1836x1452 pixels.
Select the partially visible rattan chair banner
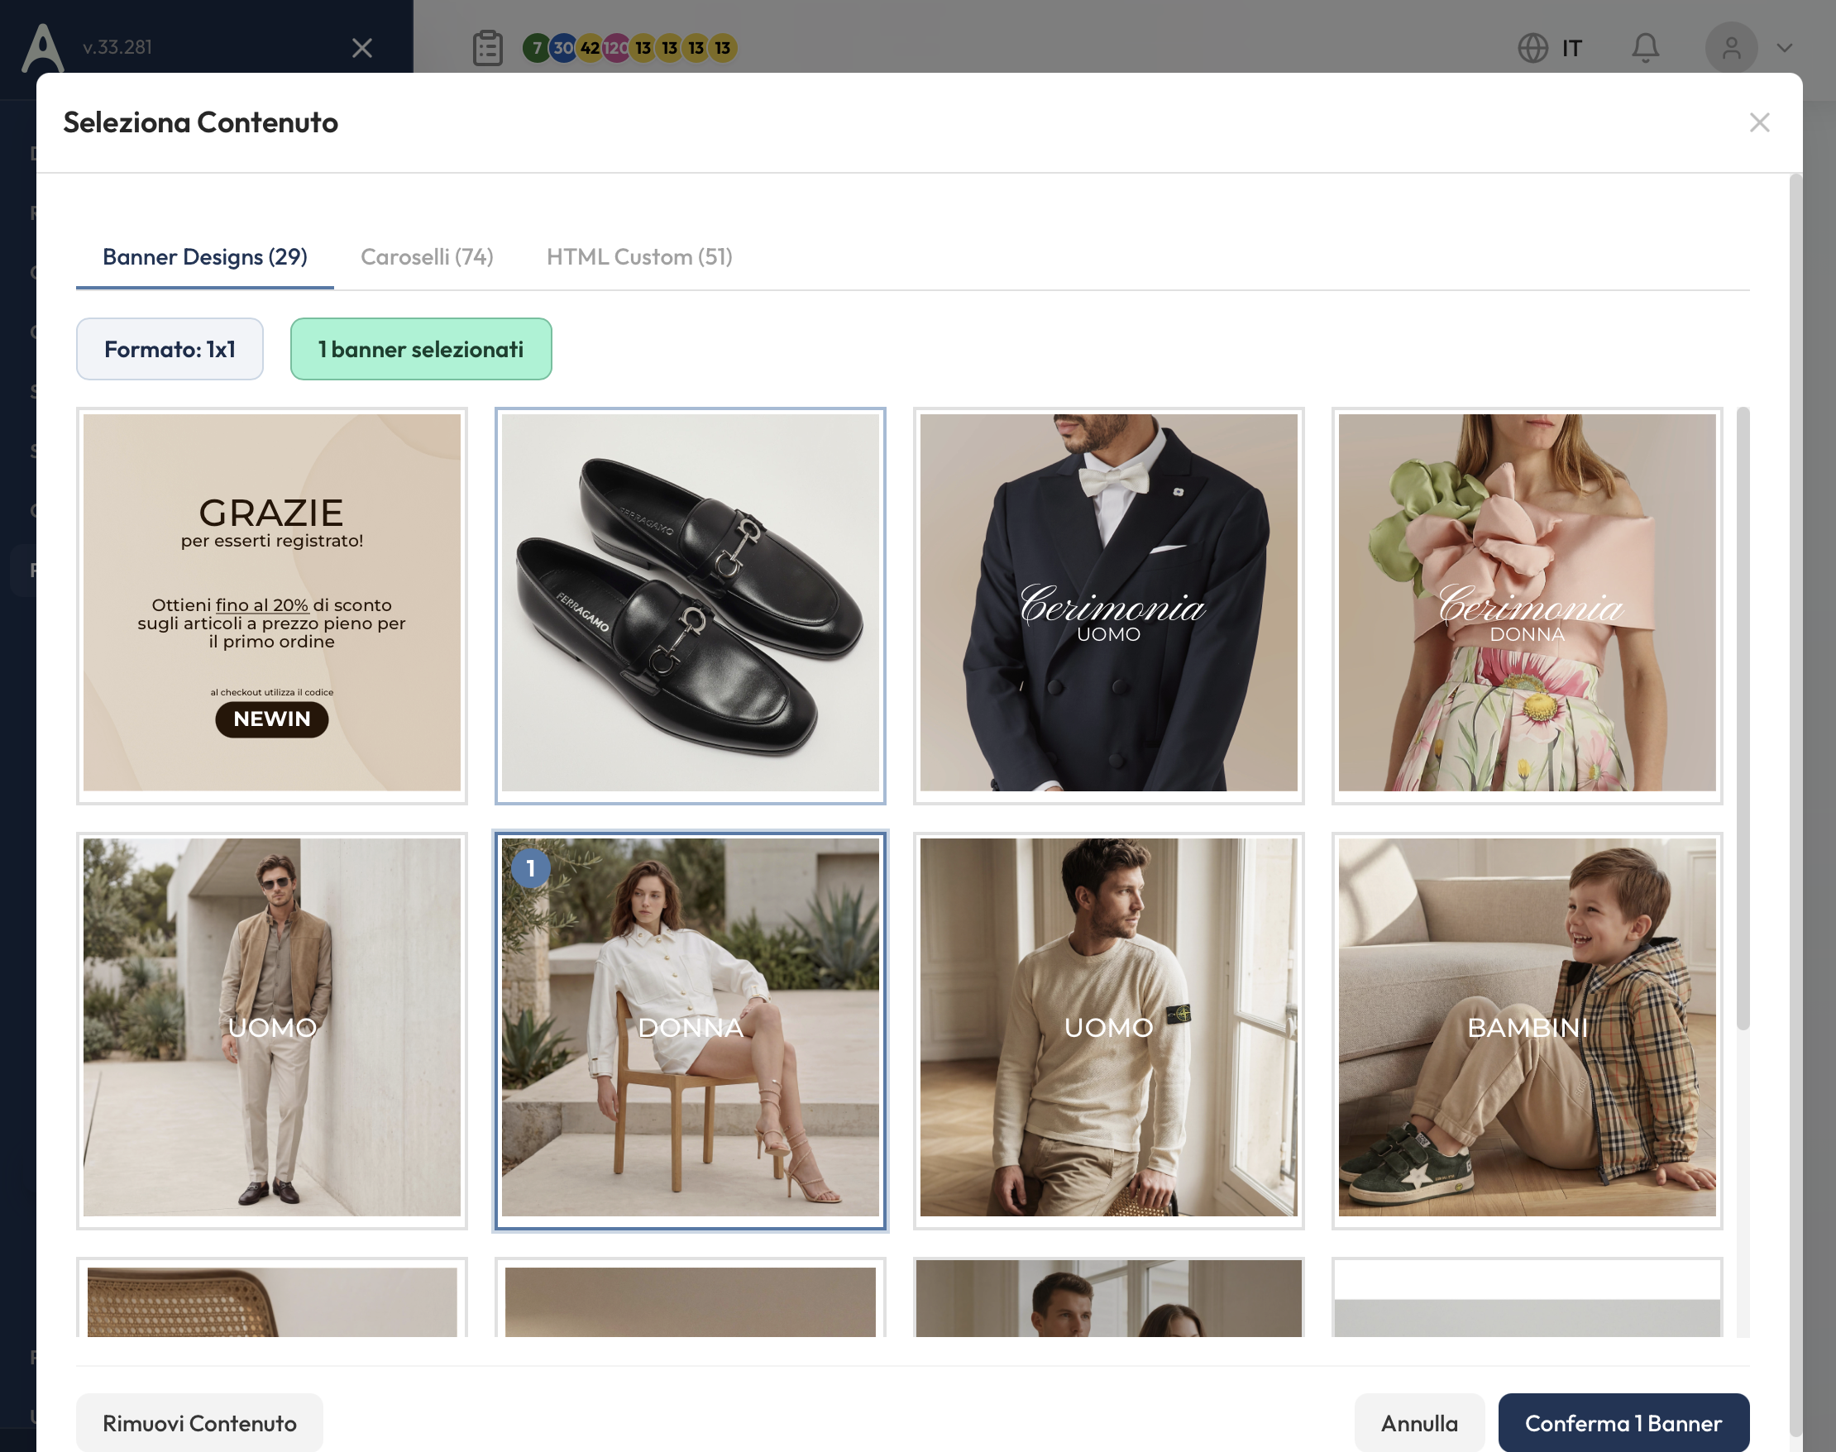272,1297
